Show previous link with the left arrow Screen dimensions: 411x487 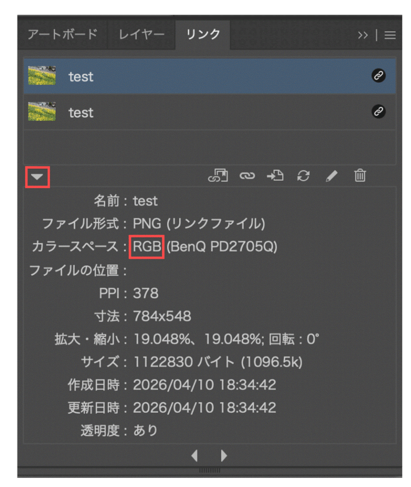pos(194,455)
